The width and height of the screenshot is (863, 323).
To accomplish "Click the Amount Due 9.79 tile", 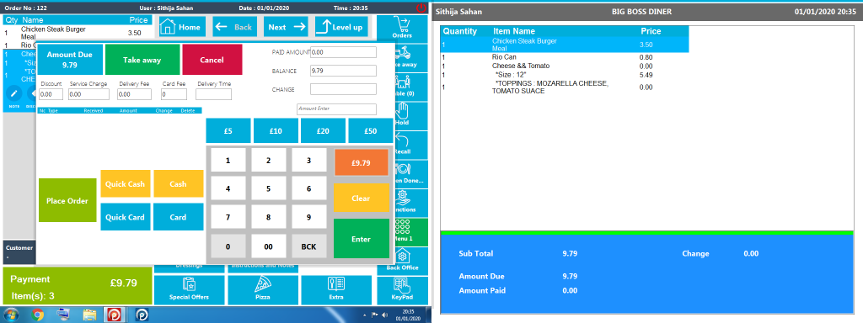I will tap(69, 60).
